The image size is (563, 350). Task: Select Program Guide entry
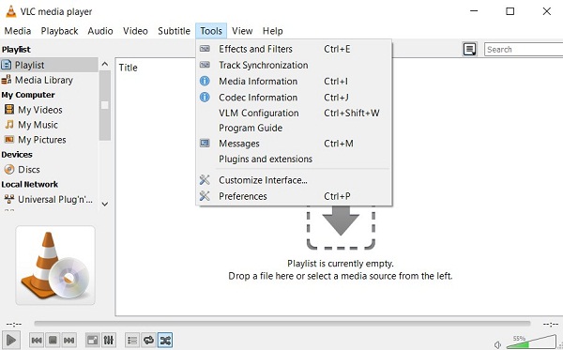pyautogui.click(x=294, y=128)
